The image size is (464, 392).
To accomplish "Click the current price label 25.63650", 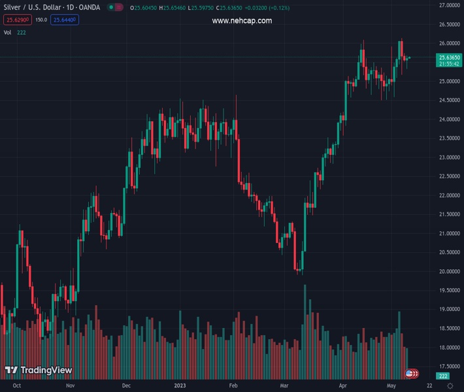I will [449, 57].
